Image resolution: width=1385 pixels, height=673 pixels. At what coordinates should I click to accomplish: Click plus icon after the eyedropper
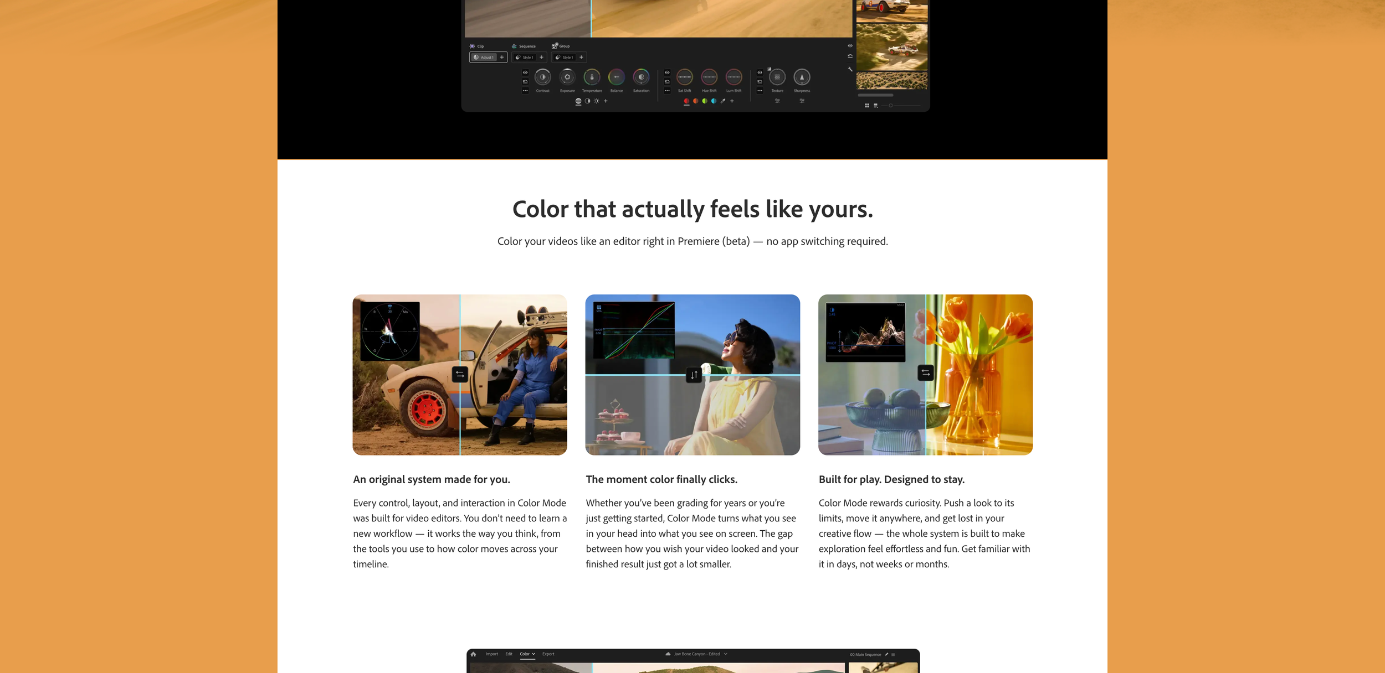pyautogui.click(x=732, y=101)
